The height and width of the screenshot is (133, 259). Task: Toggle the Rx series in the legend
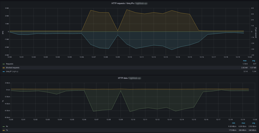[7, 126]
